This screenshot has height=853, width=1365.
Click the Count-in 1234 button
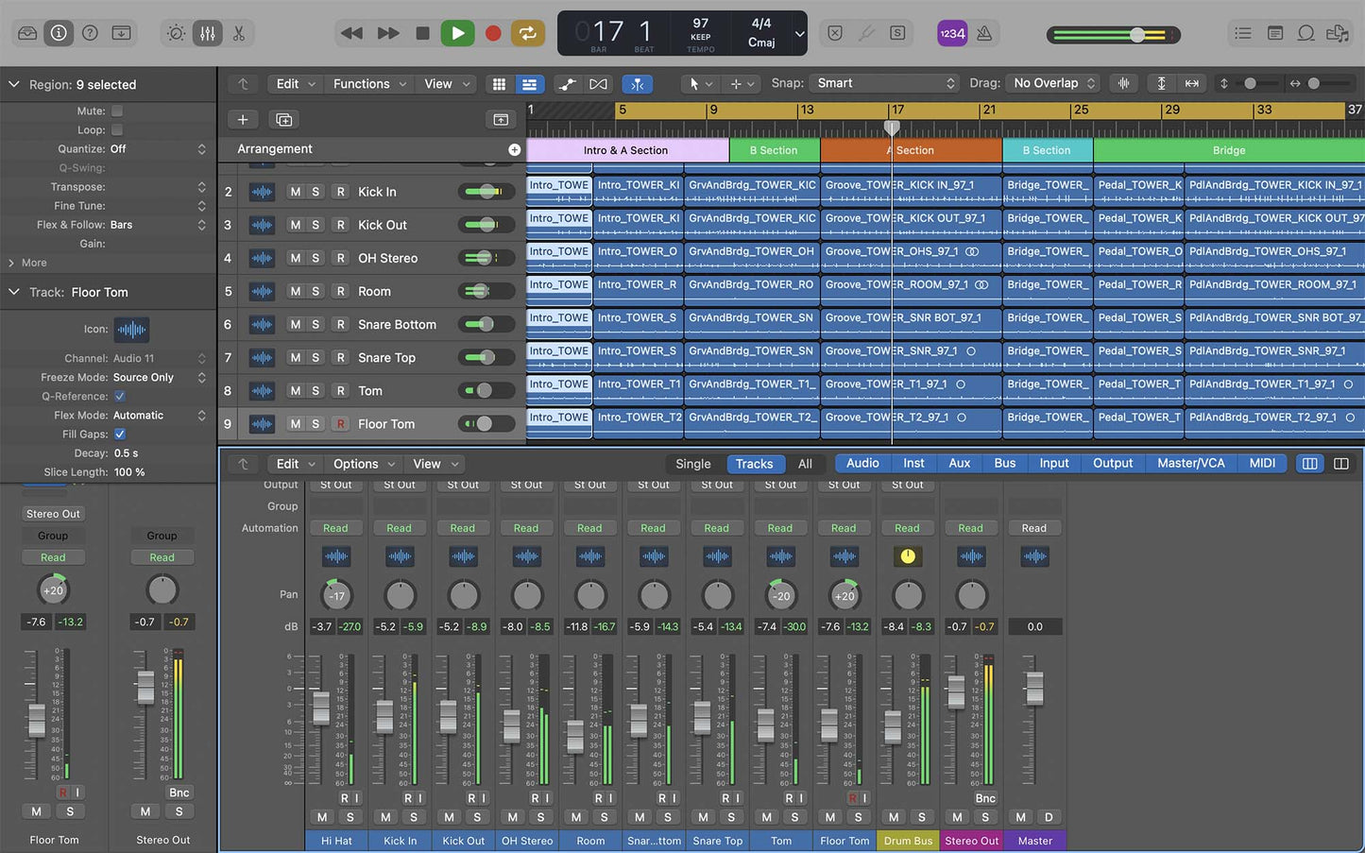coord(952,33)
